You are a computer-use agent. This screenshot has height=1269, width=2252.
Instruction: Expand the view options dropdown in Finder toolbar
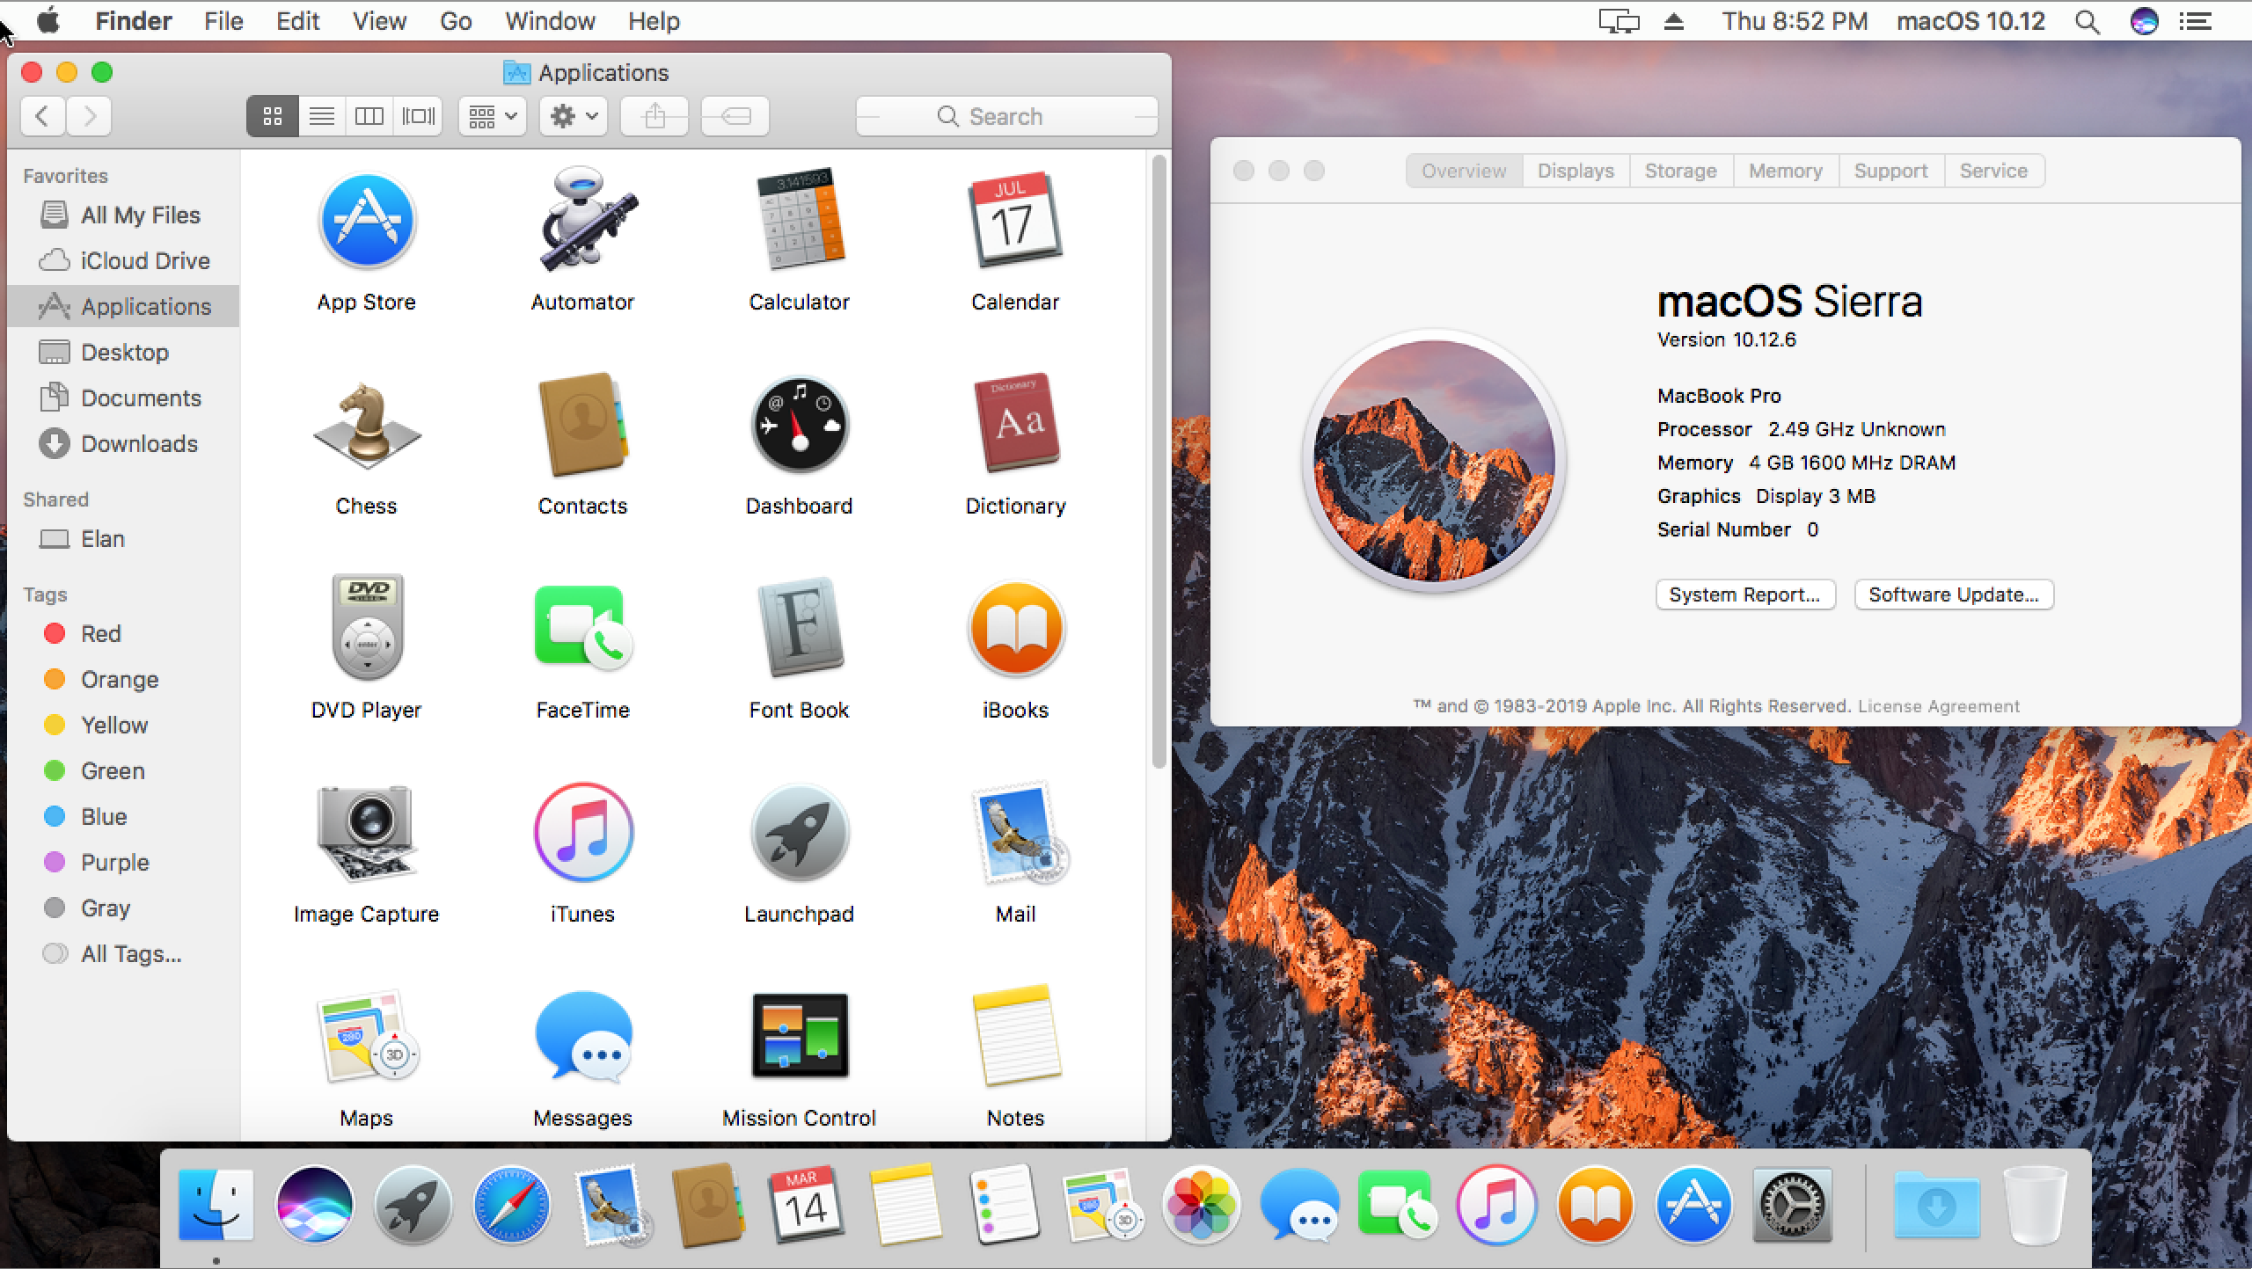click(x=492, y=116)
